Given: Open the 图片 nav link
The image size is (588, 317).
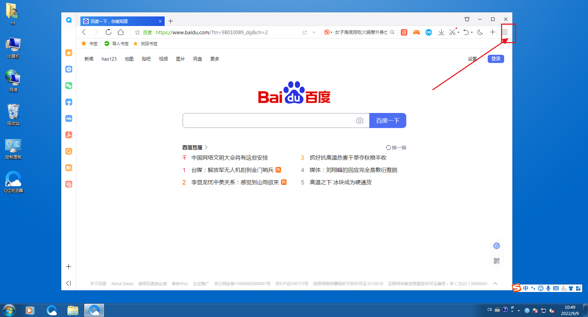Looking at the screenshot, I should [180, 59].
